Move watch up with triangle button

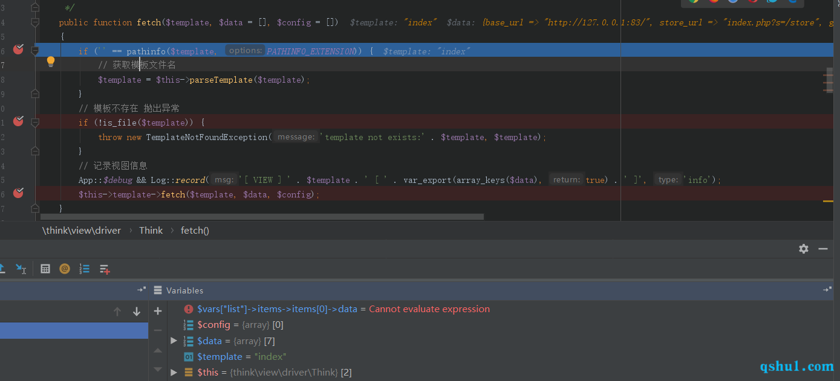coord(158,350)
